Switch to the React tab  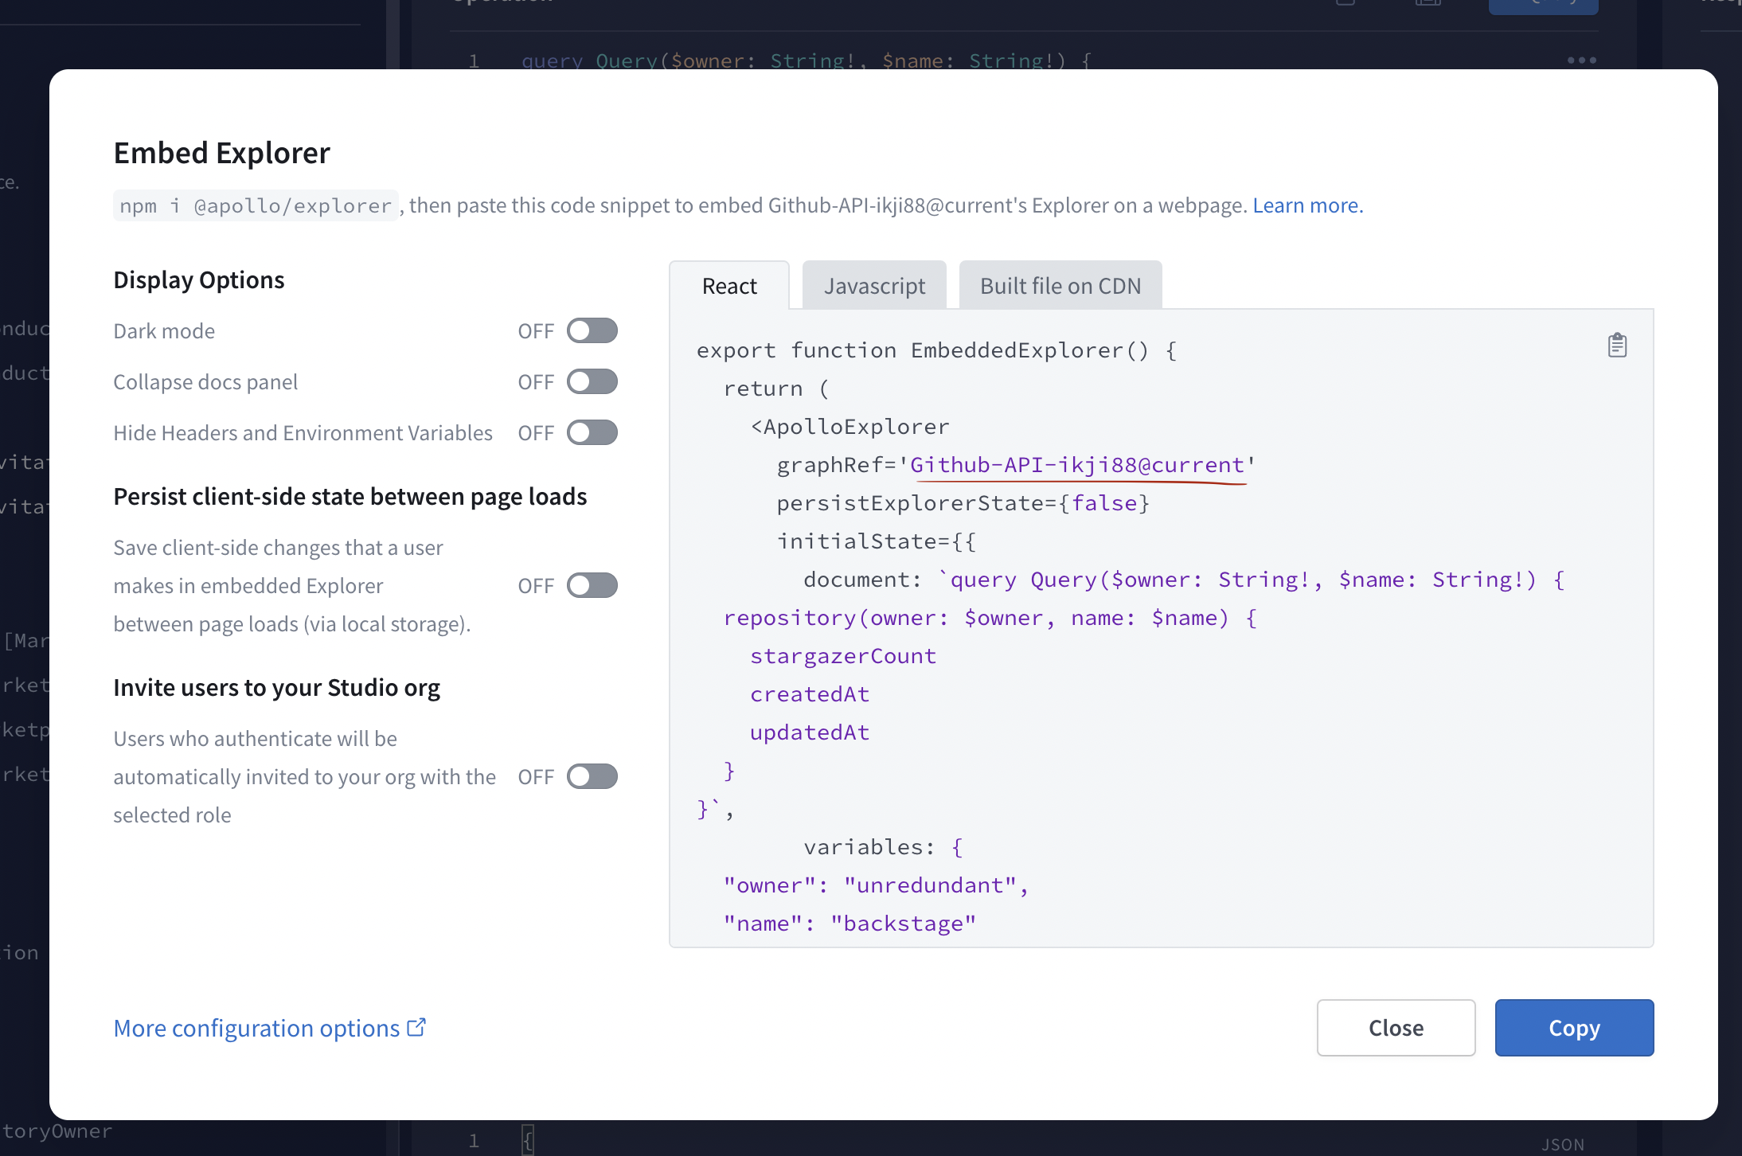coord(729,286)
